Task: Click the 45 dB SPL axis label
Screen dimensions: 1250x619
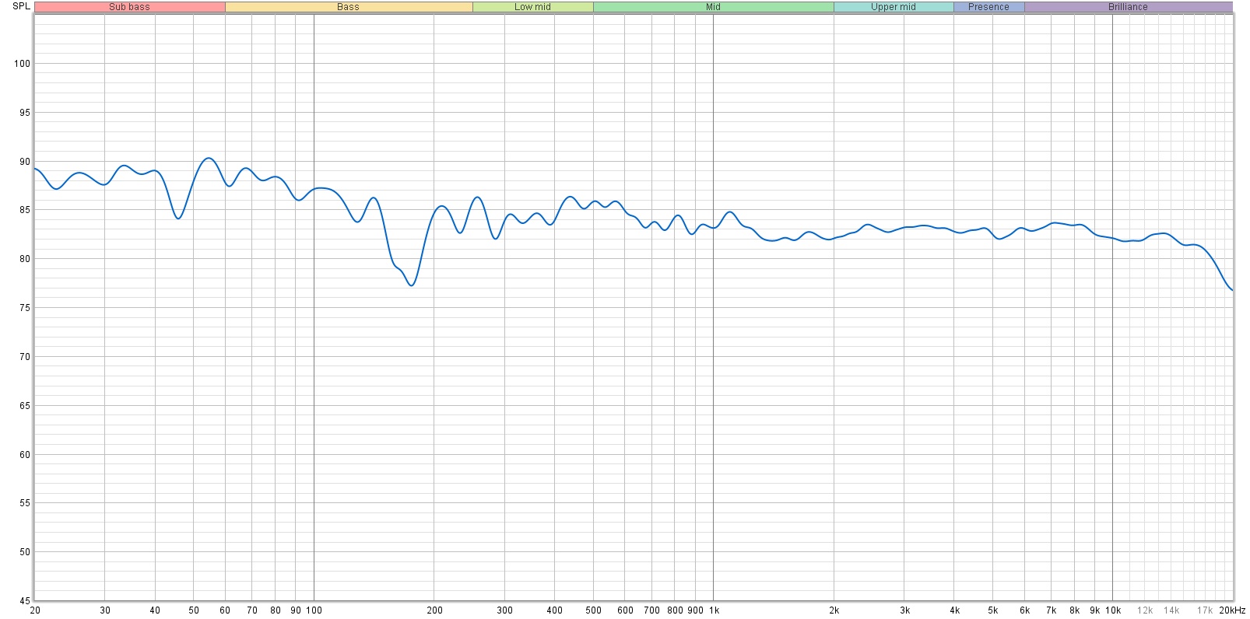Action: point(24,600)
